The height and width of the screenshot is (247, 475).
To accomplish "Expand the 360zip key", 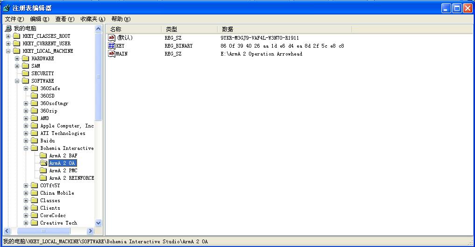I will (x=26, y=111).
